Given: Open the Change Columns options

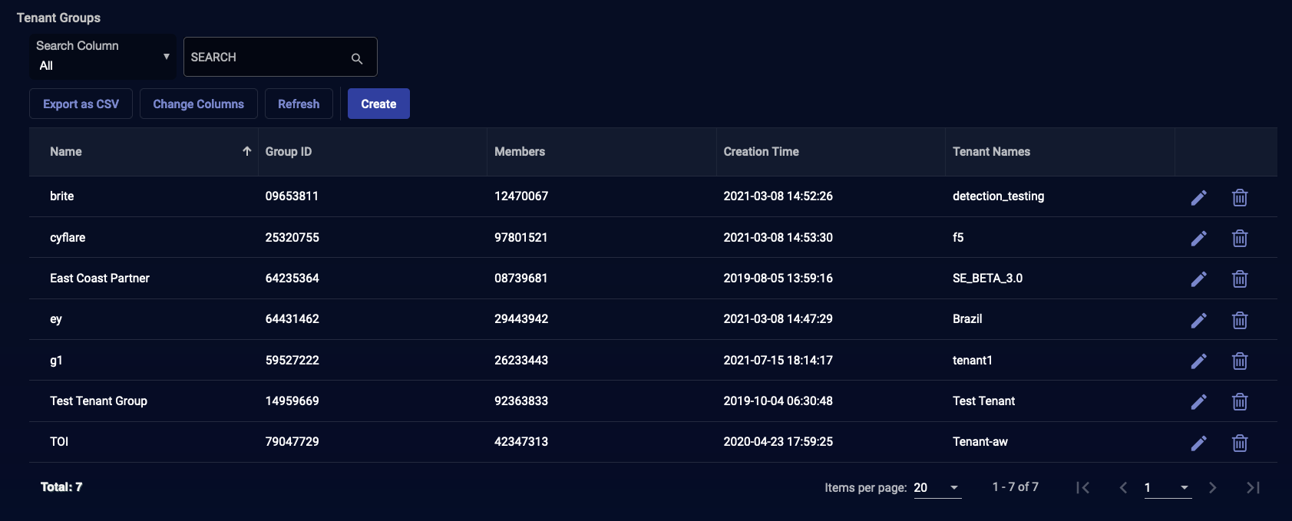Looking at the screenshot, I should (x=198, y=104).
